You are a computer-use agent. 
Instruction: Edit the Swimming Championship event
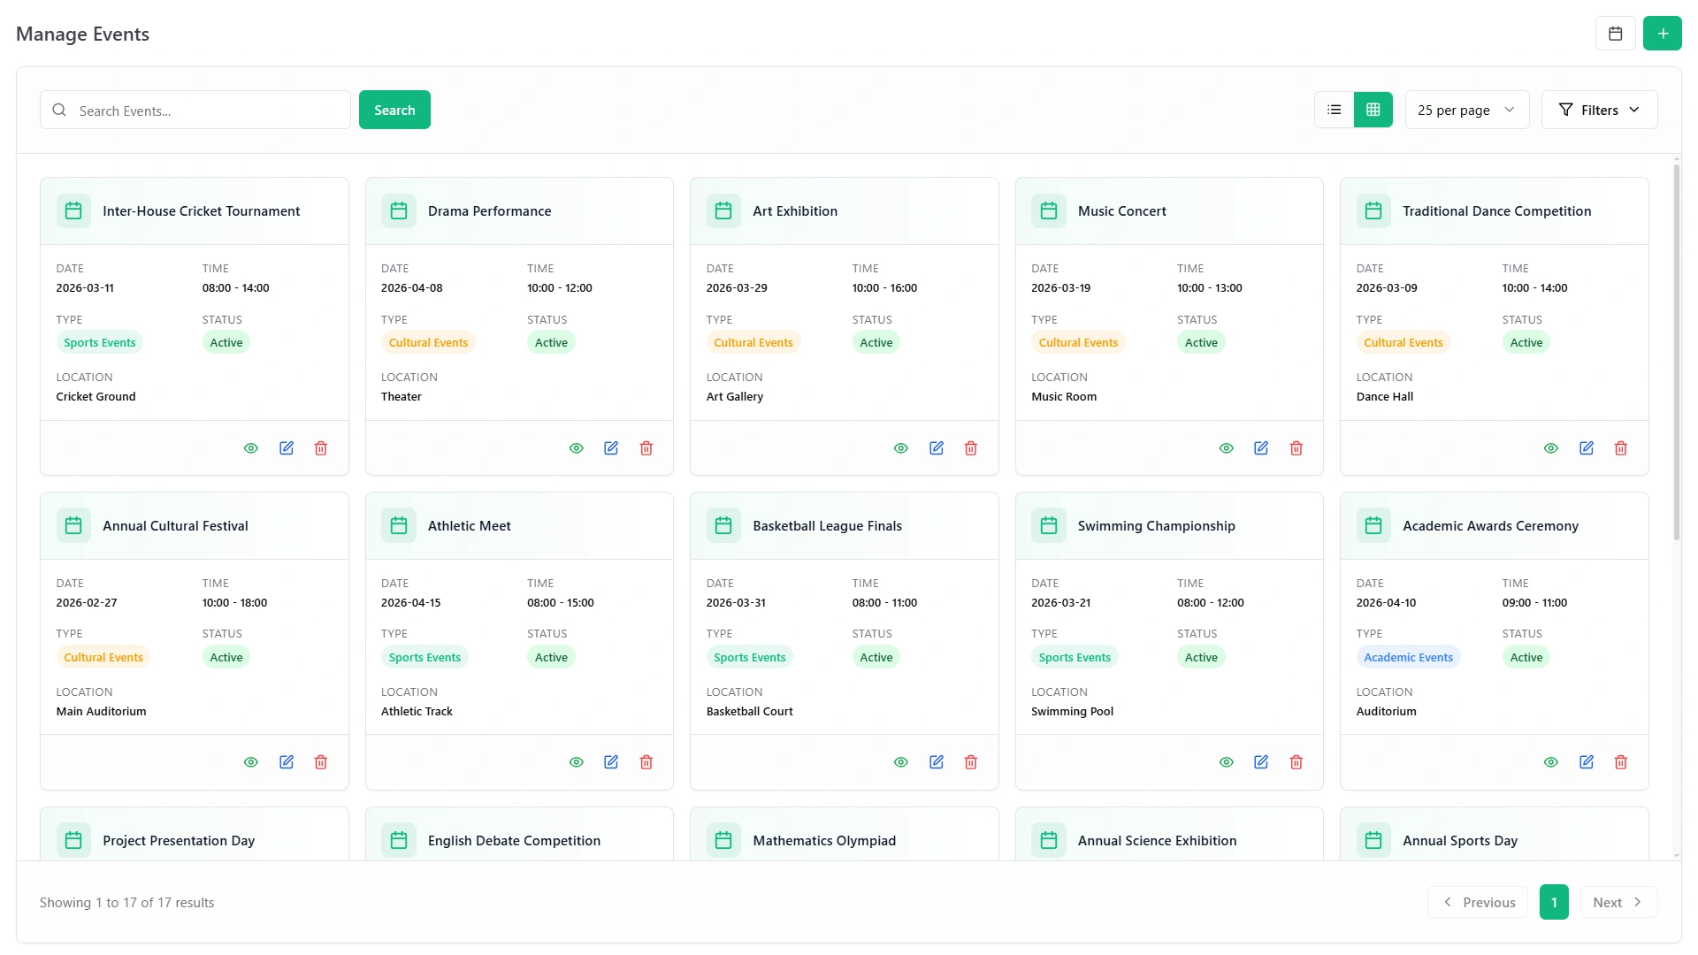(x=1261, y=762)
